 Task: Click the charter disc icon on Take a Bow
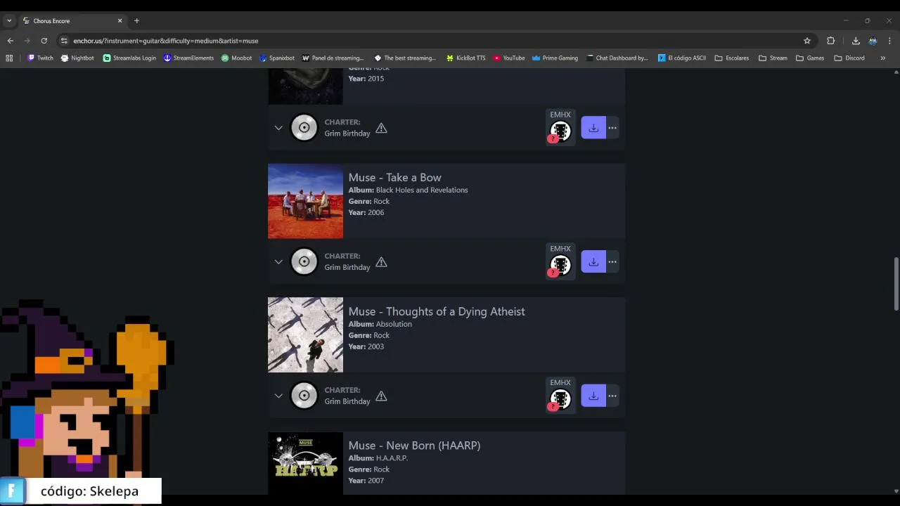click(x=304, y=262)
